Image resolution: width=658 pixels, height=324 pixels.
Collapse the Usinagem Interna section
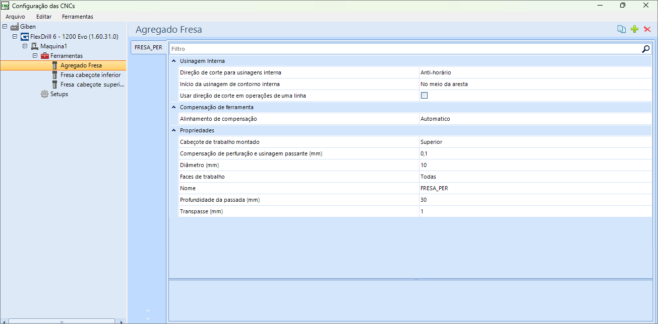(x=173, y=61)
